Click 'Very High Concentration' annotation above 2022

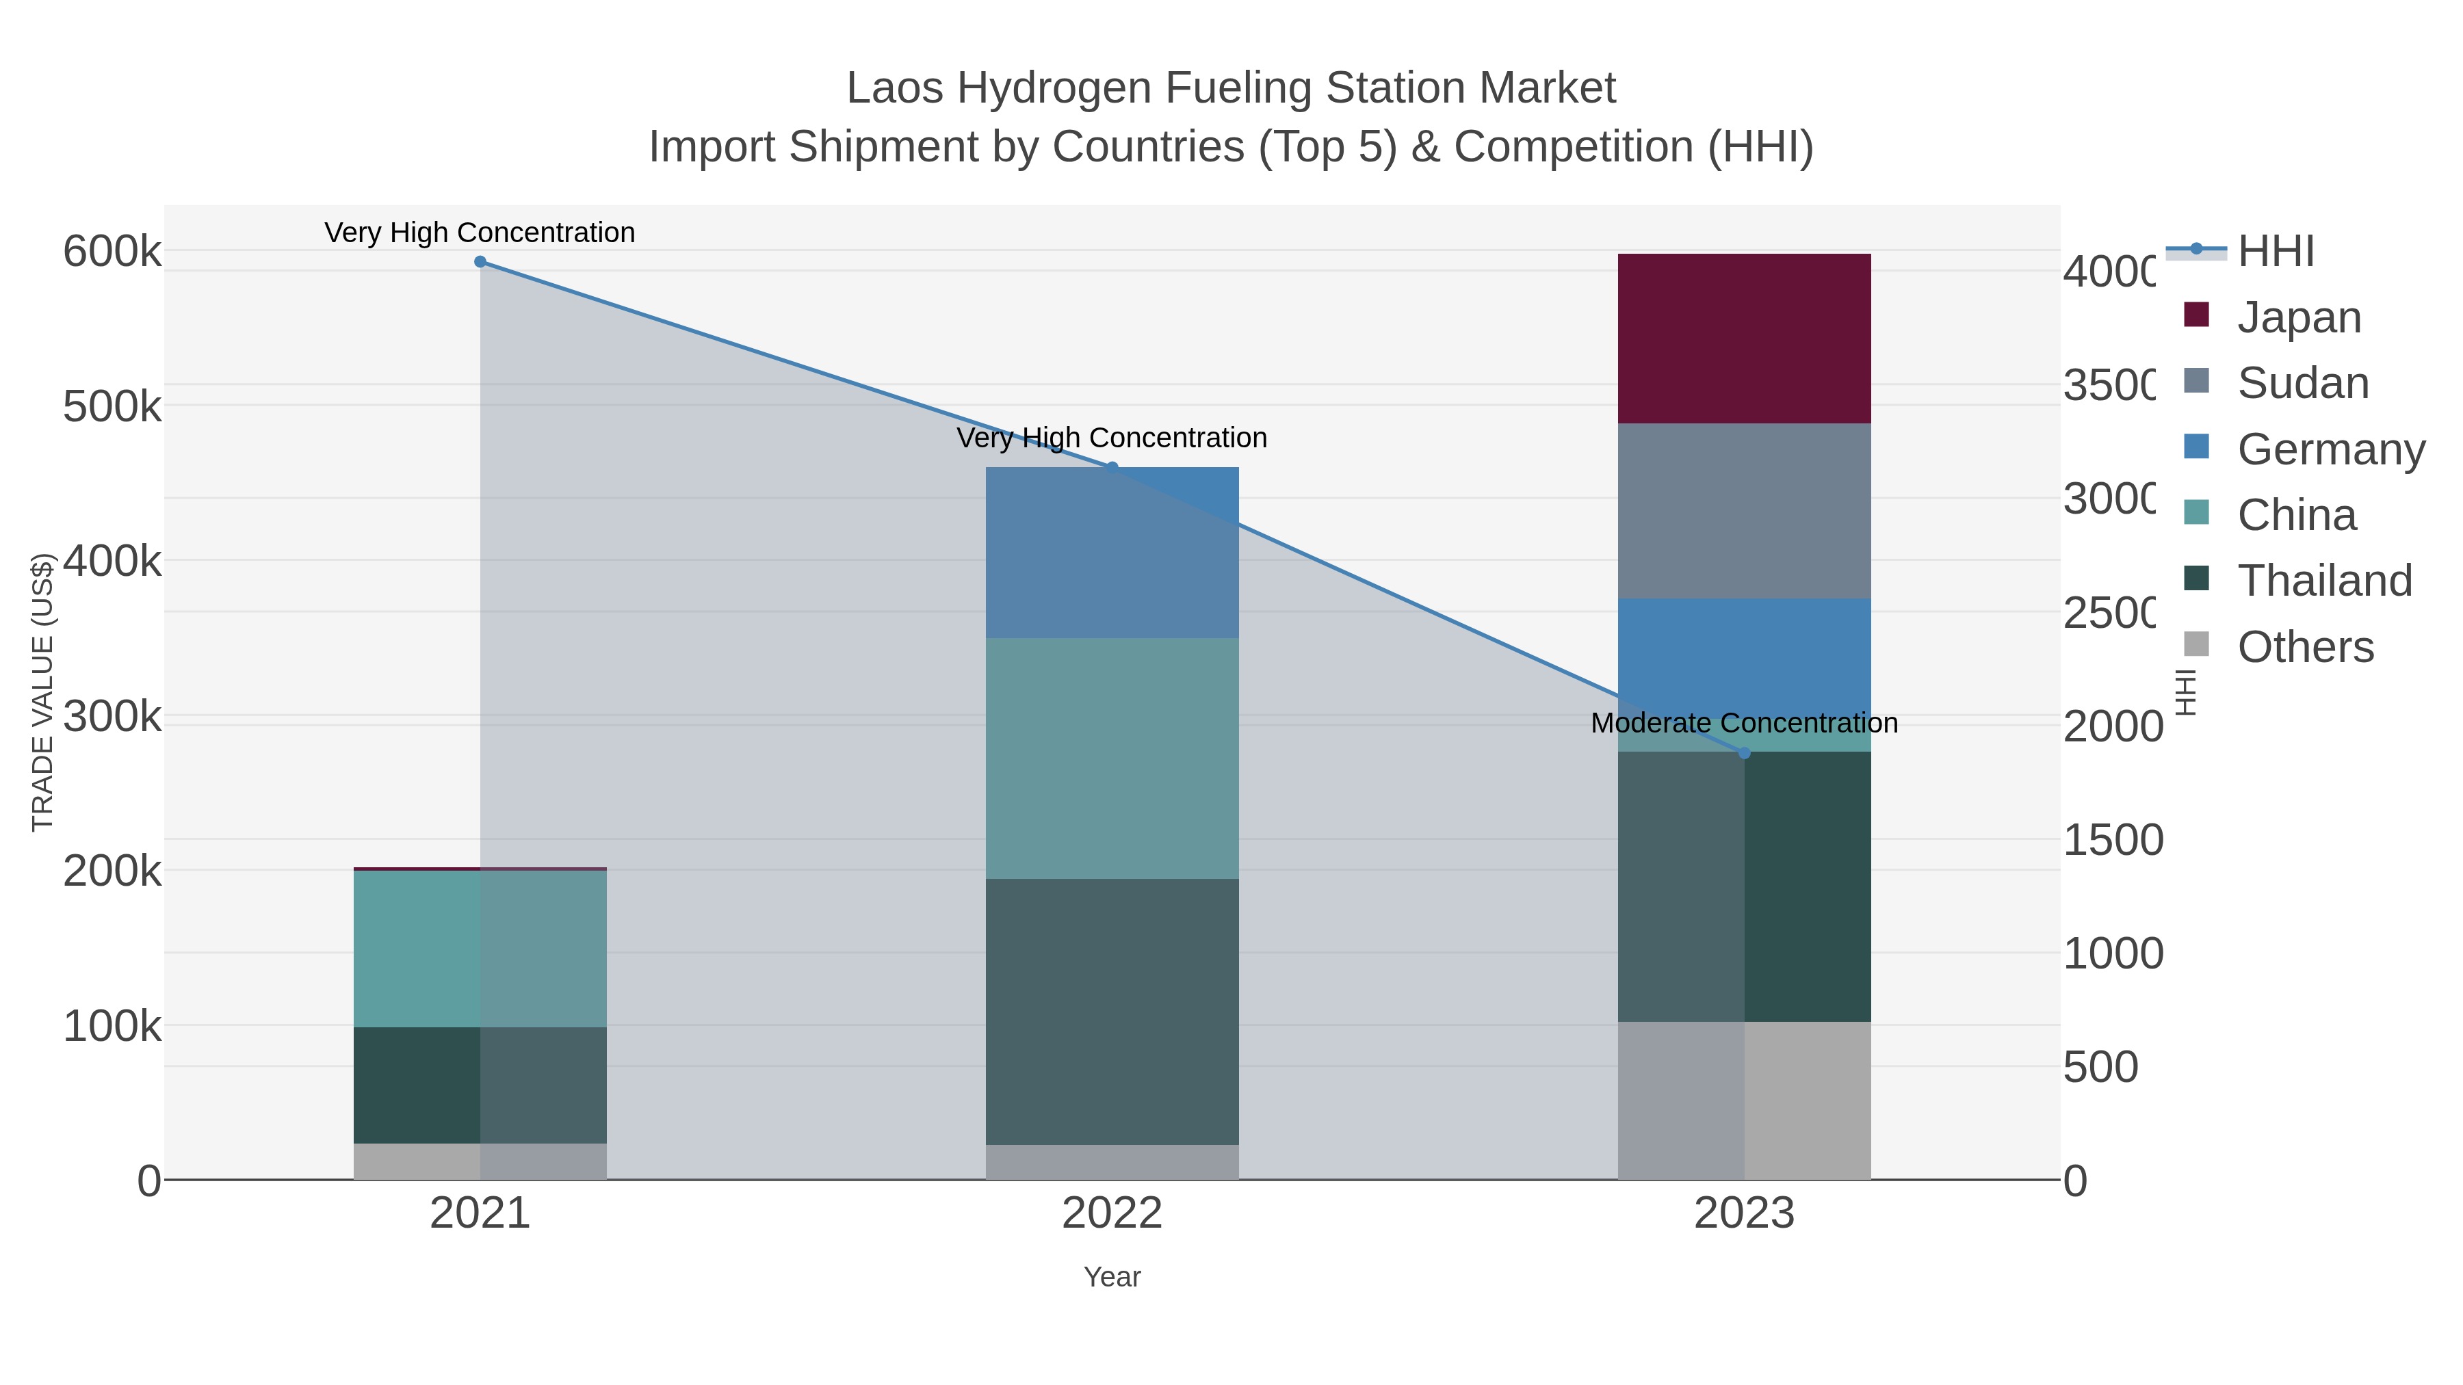point(1112,438)
